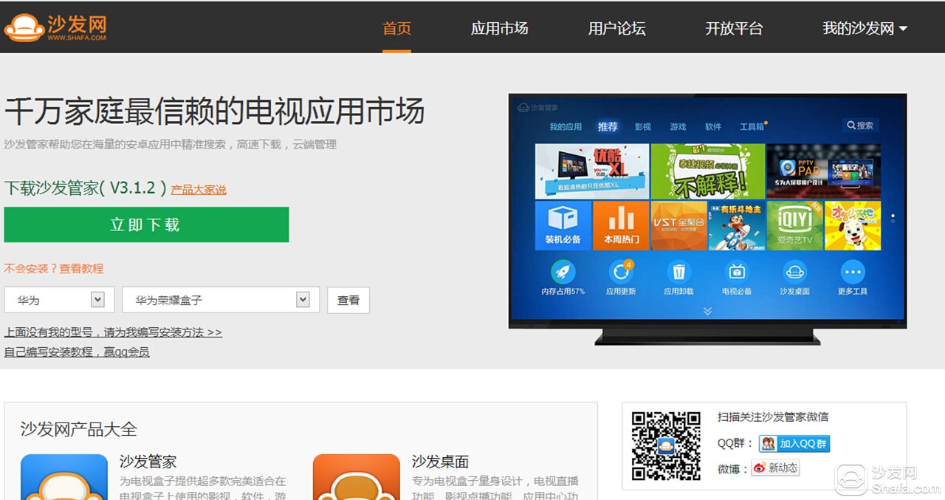This screenshot has height=500, width=945.
Task: Click the 沙发管家 product icon
Action: pyautogui.click(x=64, y=477)
